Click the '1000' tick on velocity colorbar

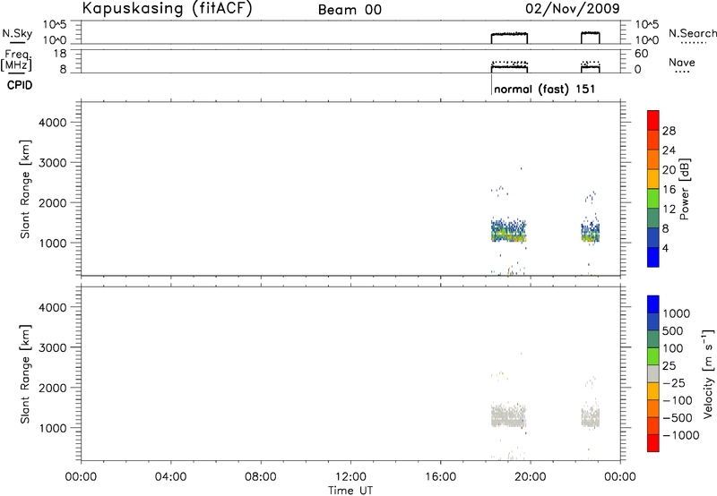pyautogui.click(x=677, y=313)
